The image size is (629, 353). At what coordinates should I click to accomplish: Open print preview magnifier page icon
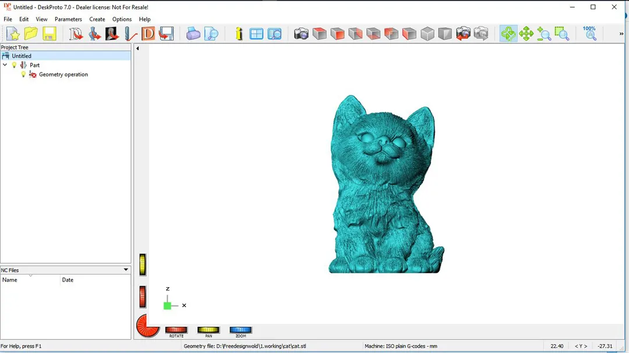click(211, 34)
